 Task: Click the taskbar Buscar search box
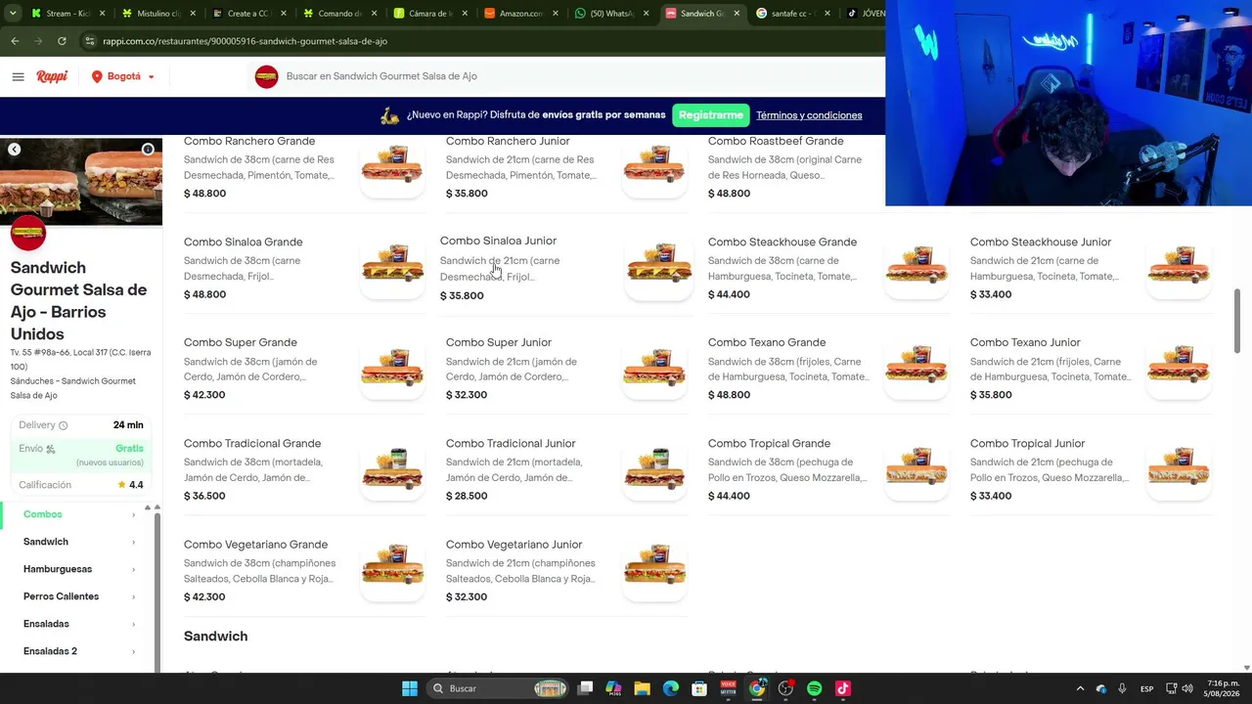point(499,688)
